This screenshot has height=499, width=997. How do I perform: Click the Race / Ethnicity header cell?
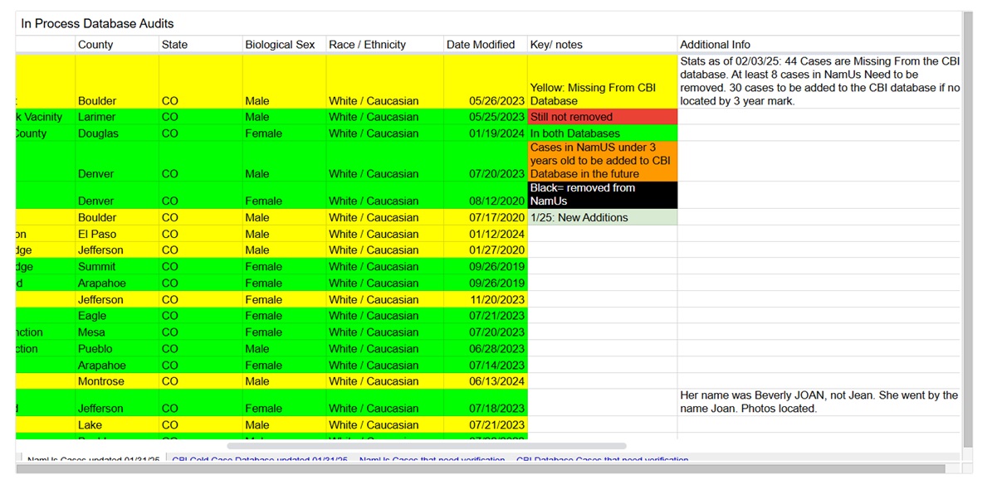368,45
